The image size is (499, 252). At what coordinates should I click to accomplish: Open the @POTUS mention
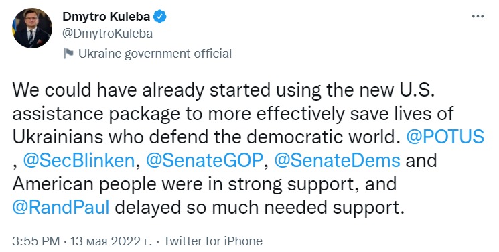[445, 137]
